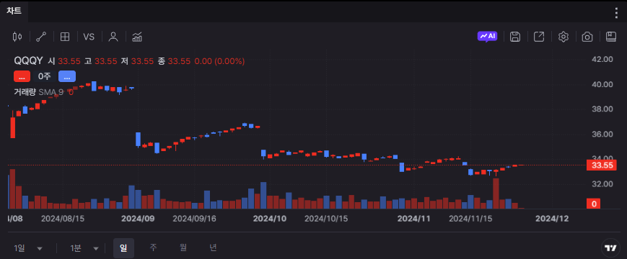Click the 42.00 price axis label

602,59
